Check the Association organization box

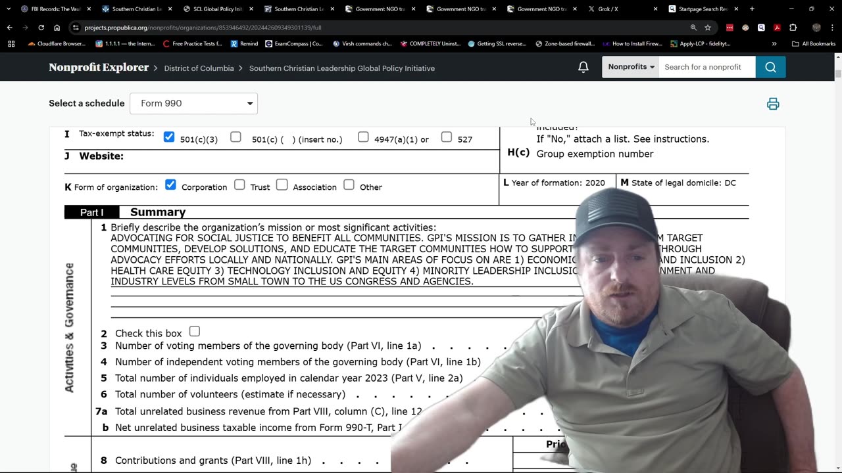282,185
